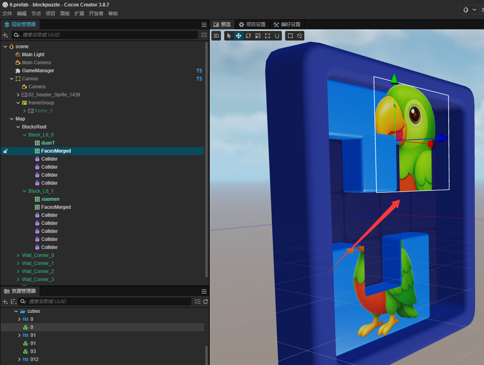The width and height of the screenshot is (484, 365).
Task: Select the FBX 01 asset
Action: 33,335
